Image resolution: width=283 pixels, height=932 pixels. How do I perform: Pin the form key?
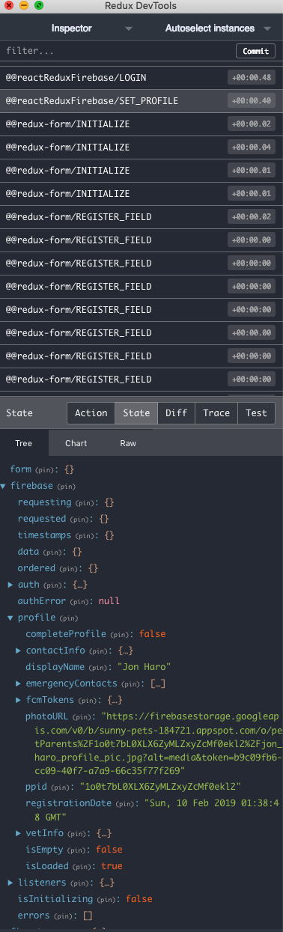click(x=45, y=470)
